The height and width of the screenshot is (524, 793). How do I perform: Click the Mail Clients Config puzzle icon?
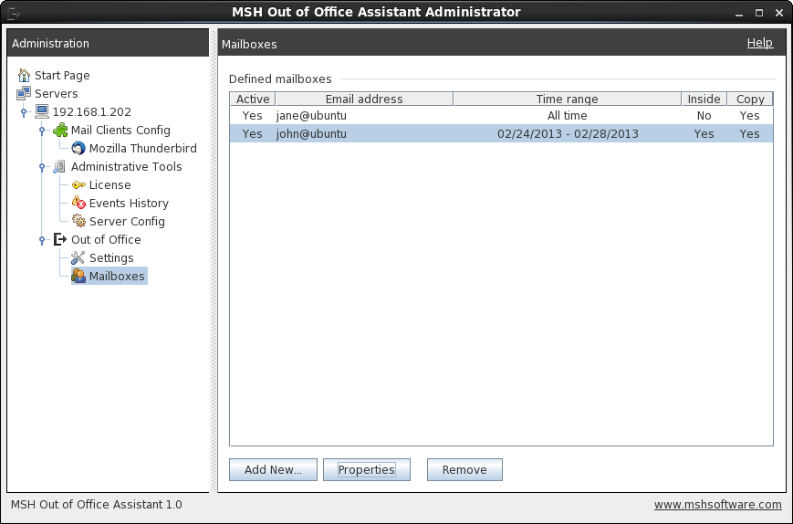60,130
